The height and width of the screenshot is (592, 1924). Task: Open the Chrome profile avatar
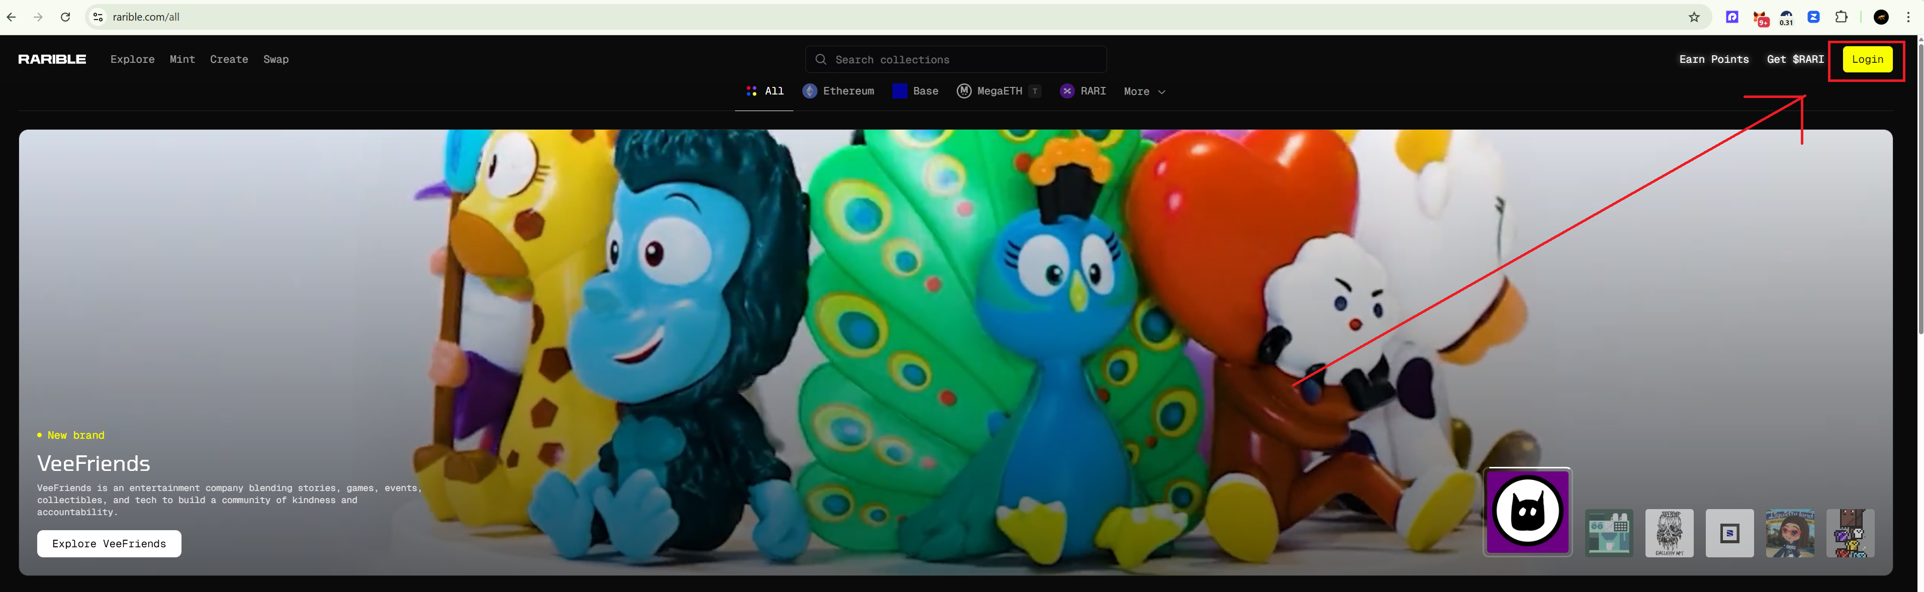click(1881, 17)
